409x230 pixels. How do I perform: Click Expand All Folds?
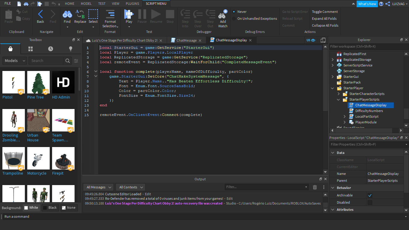[324, 19]
